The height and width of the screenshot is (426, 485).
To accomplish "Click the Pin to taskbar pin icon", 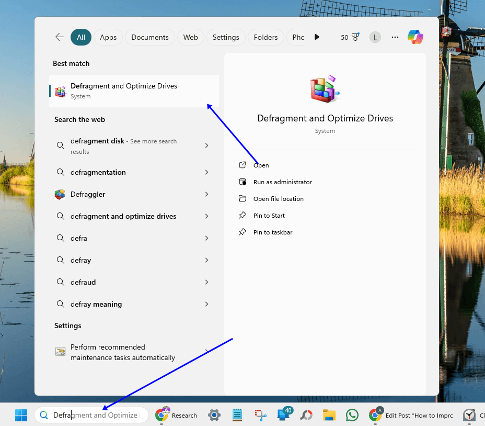I will pos(243,232).
